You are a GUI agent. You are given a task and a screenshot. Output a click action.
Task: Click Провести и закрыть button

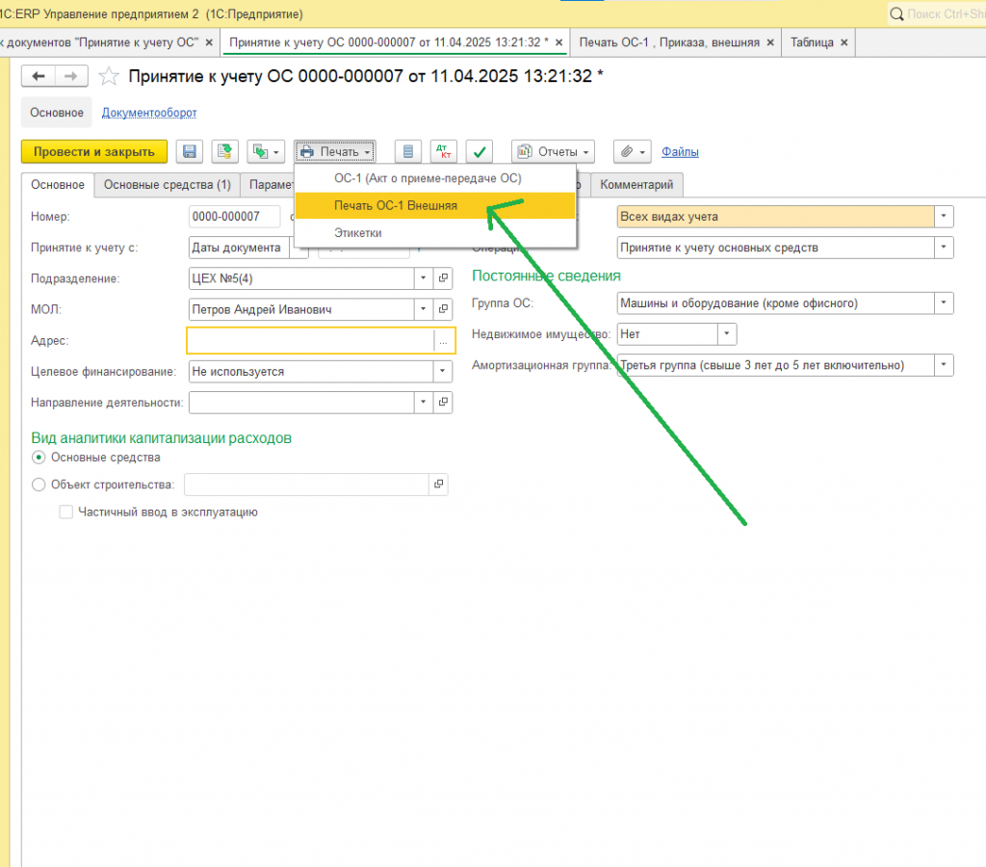pos(94,151)
